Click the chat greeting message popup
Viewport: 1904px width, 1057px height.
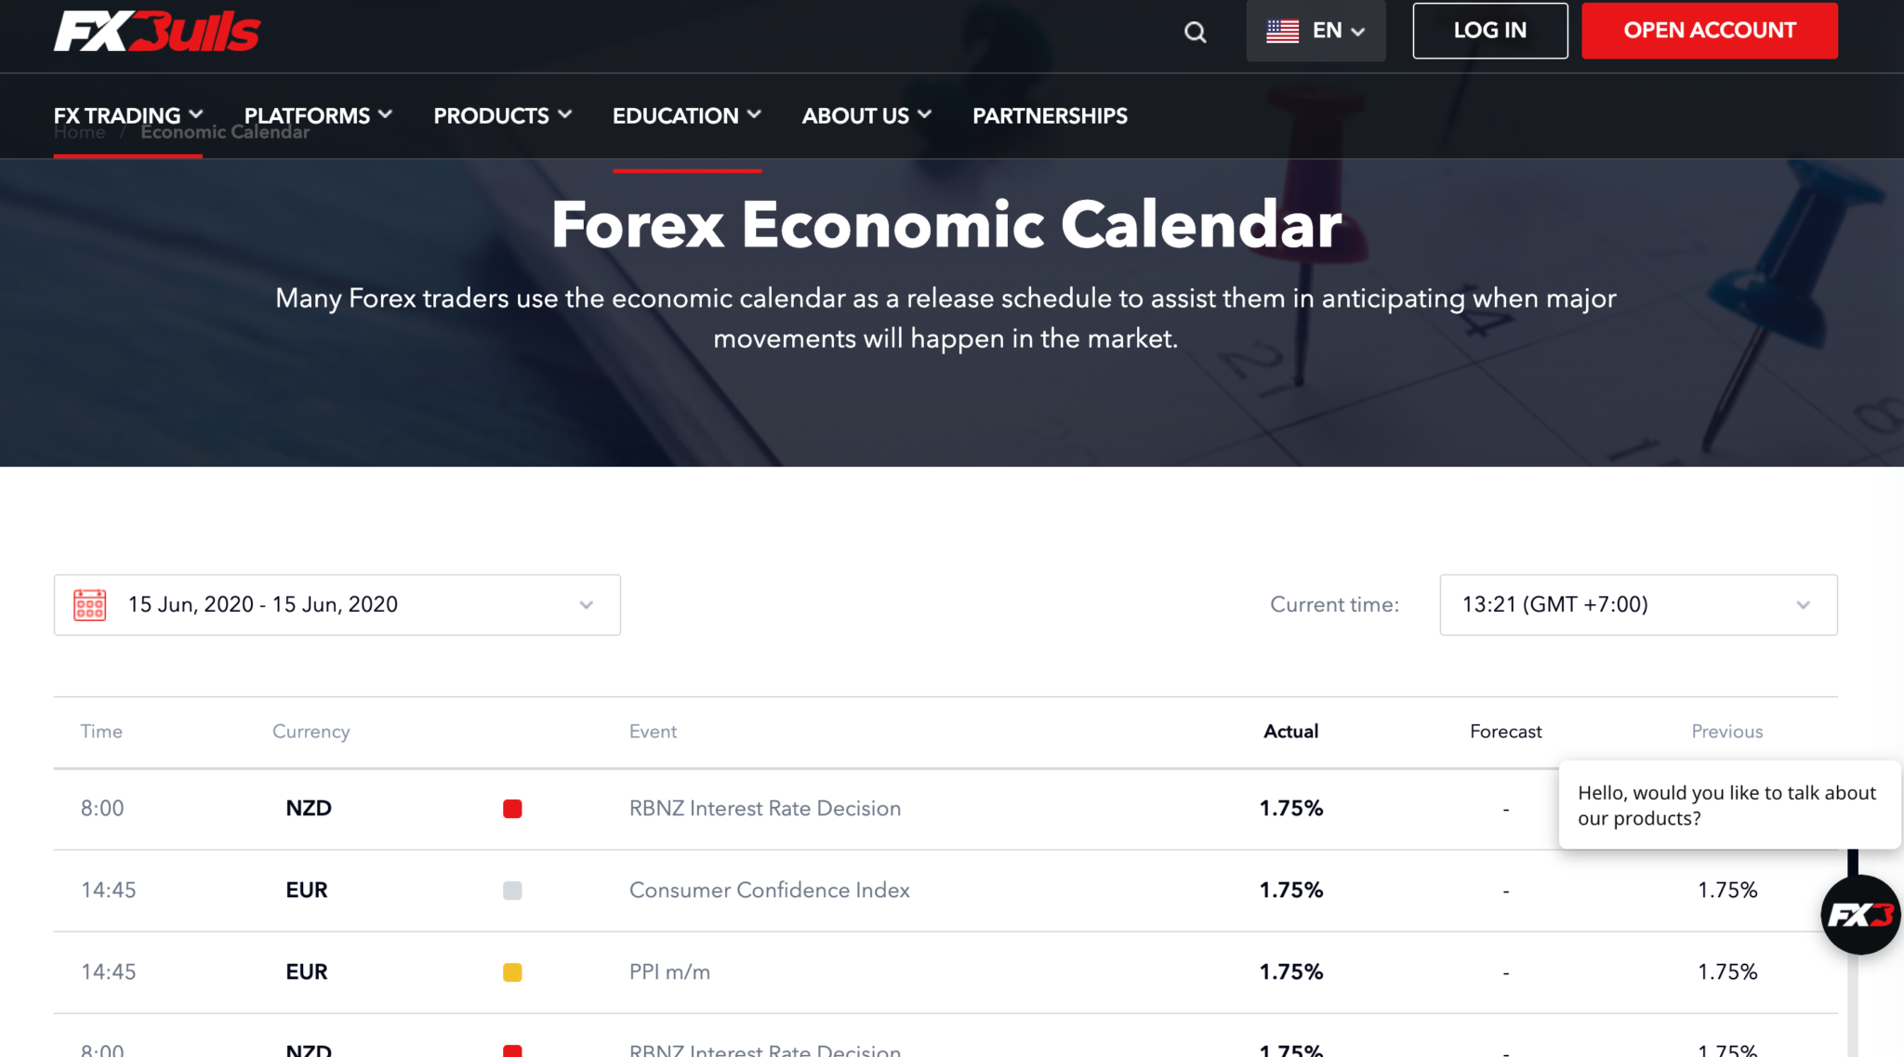pos(1728,805)
